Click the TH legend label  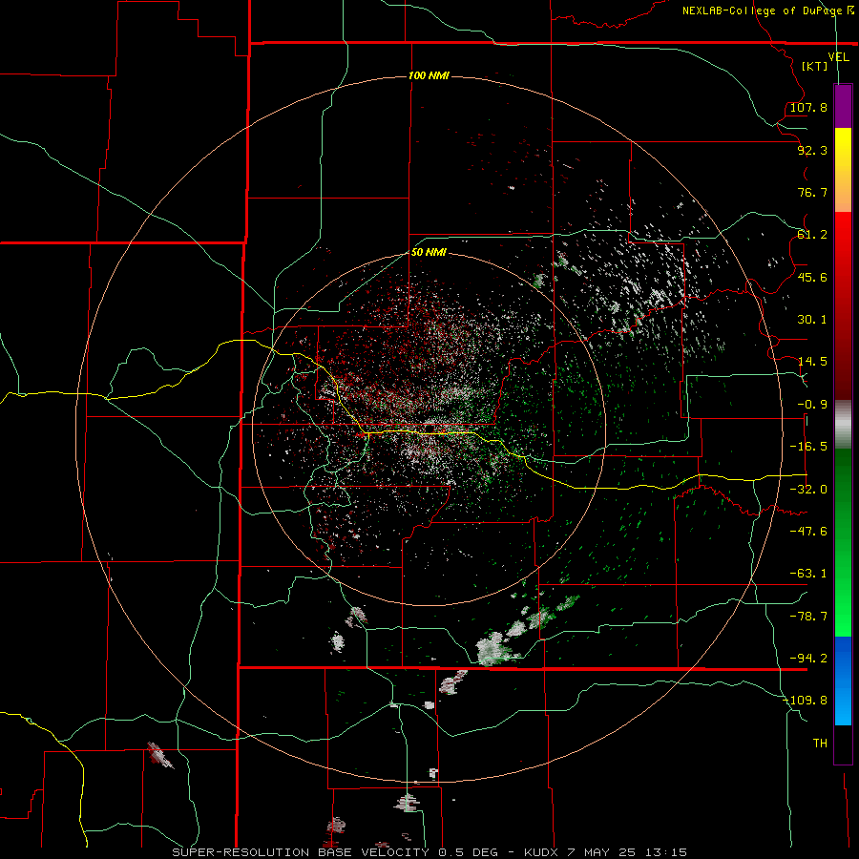click(x=820, y=744)
